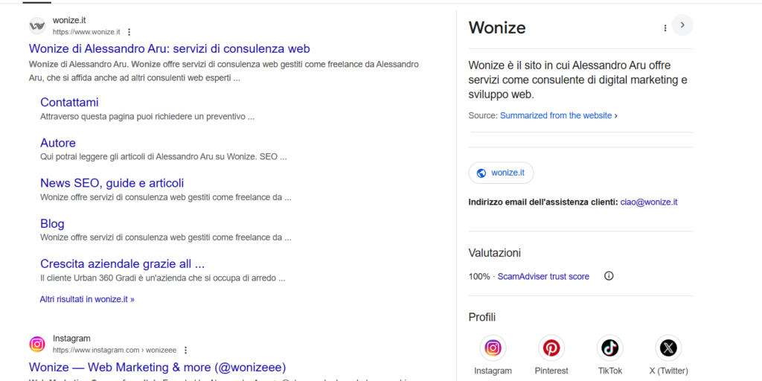Click 'Altri risultati in wonize.it »'
This screenshot has width=762, height=381.
coord(87,299)
